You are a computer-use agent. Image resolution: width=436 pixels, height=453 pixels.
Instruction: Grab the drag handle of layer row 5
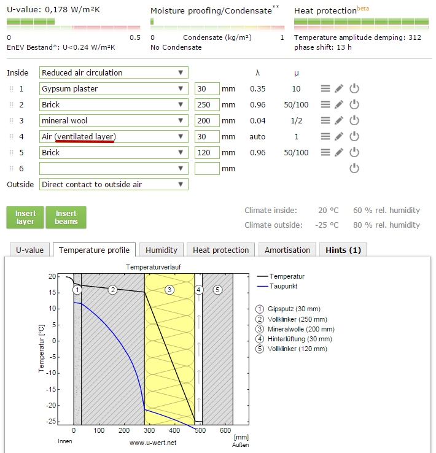coord(11,153)
